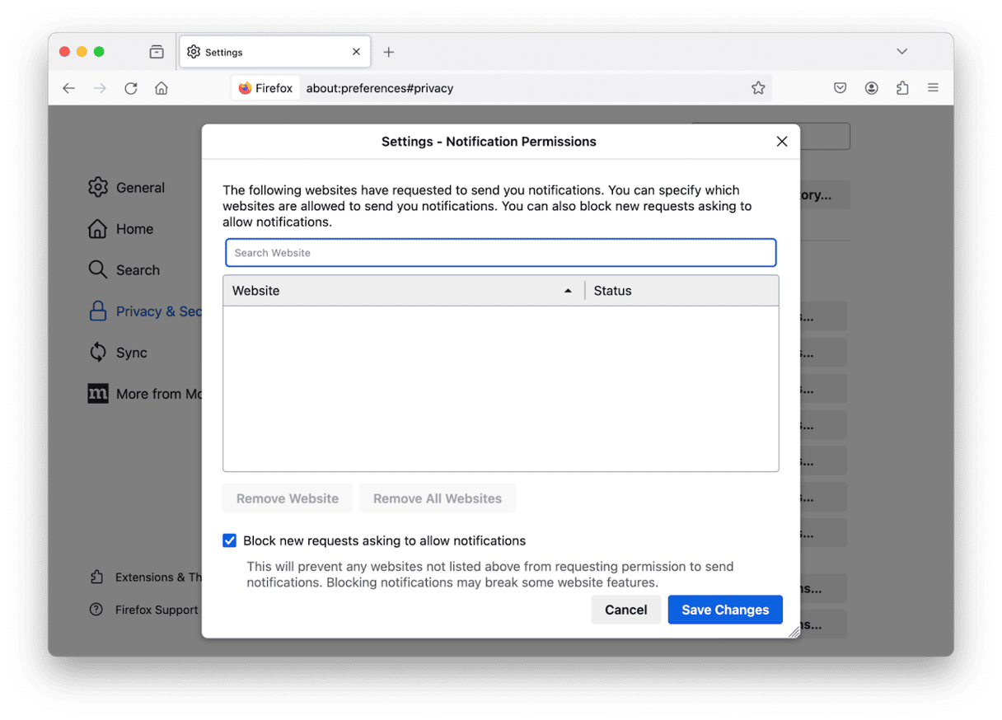1002x720 pixels.
Task: Bookmark this page with the star icon
Action: click(758, 88)
